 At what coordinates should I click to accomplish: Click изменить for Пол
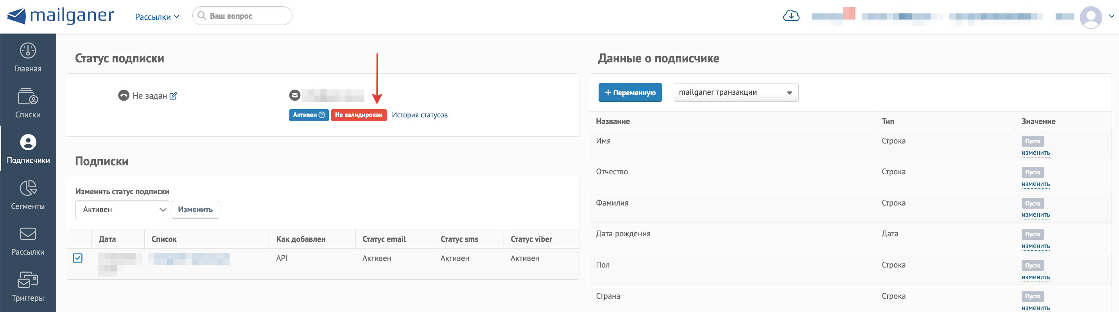[x=1036, y=277]
